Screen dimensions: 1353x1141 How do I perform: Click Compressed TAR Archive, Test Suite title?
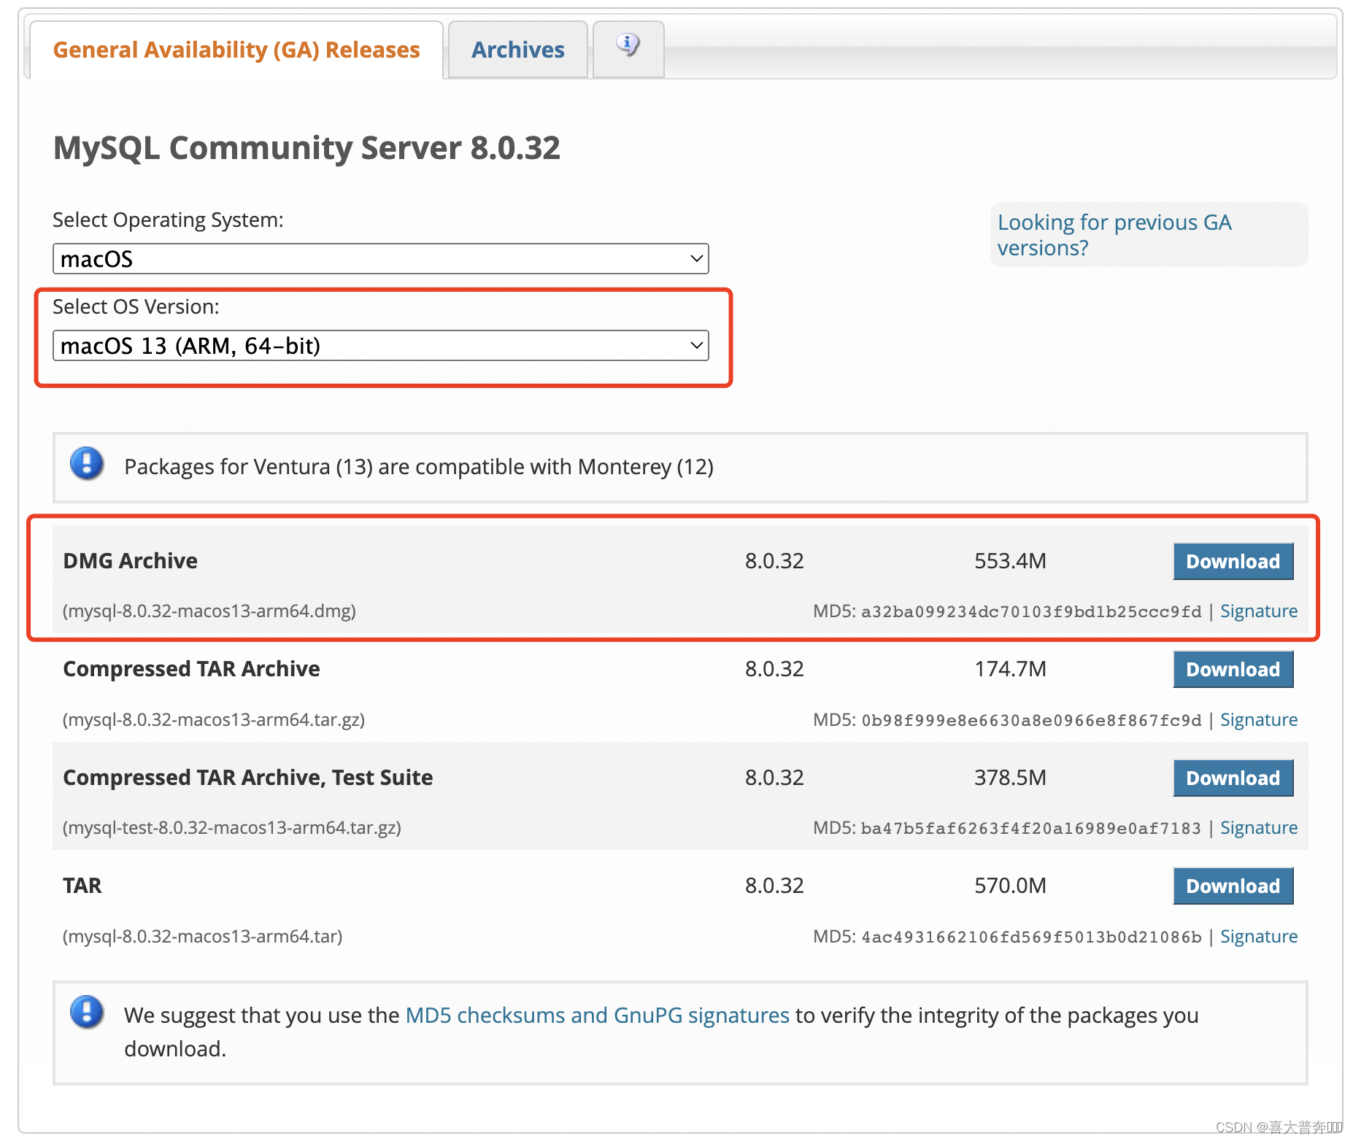pos(248,778)
